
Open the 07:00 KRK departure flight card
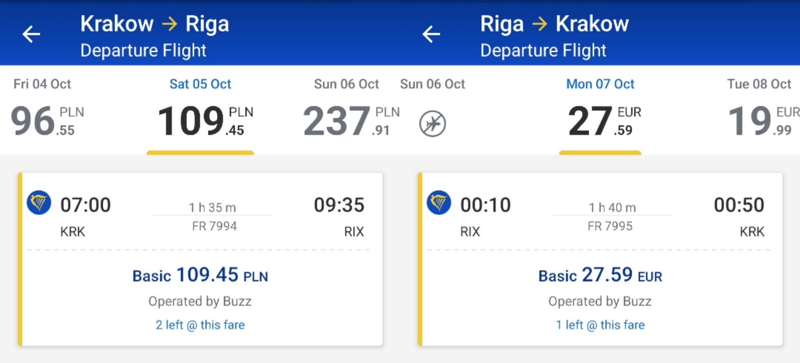[x=200, y=259]
